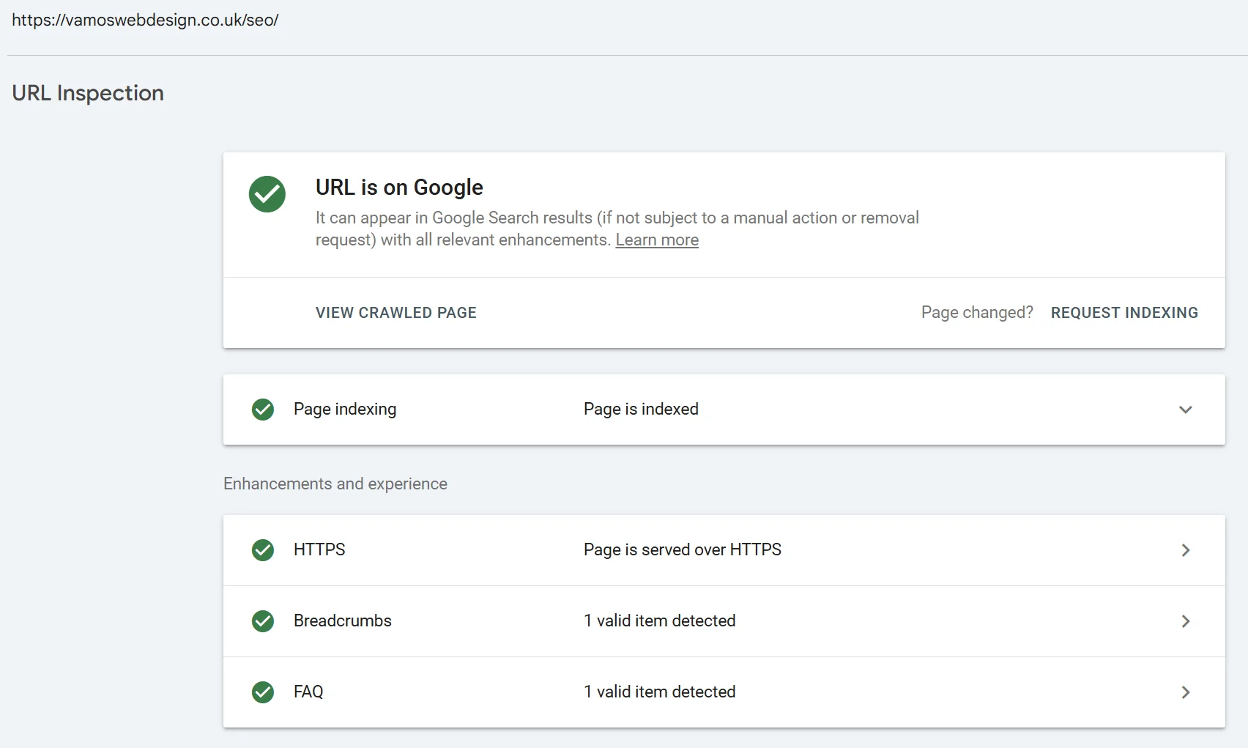Click the FAQ row label
Screen dimensions: 1248x748
pyautogui.click(x=308, y=692)
